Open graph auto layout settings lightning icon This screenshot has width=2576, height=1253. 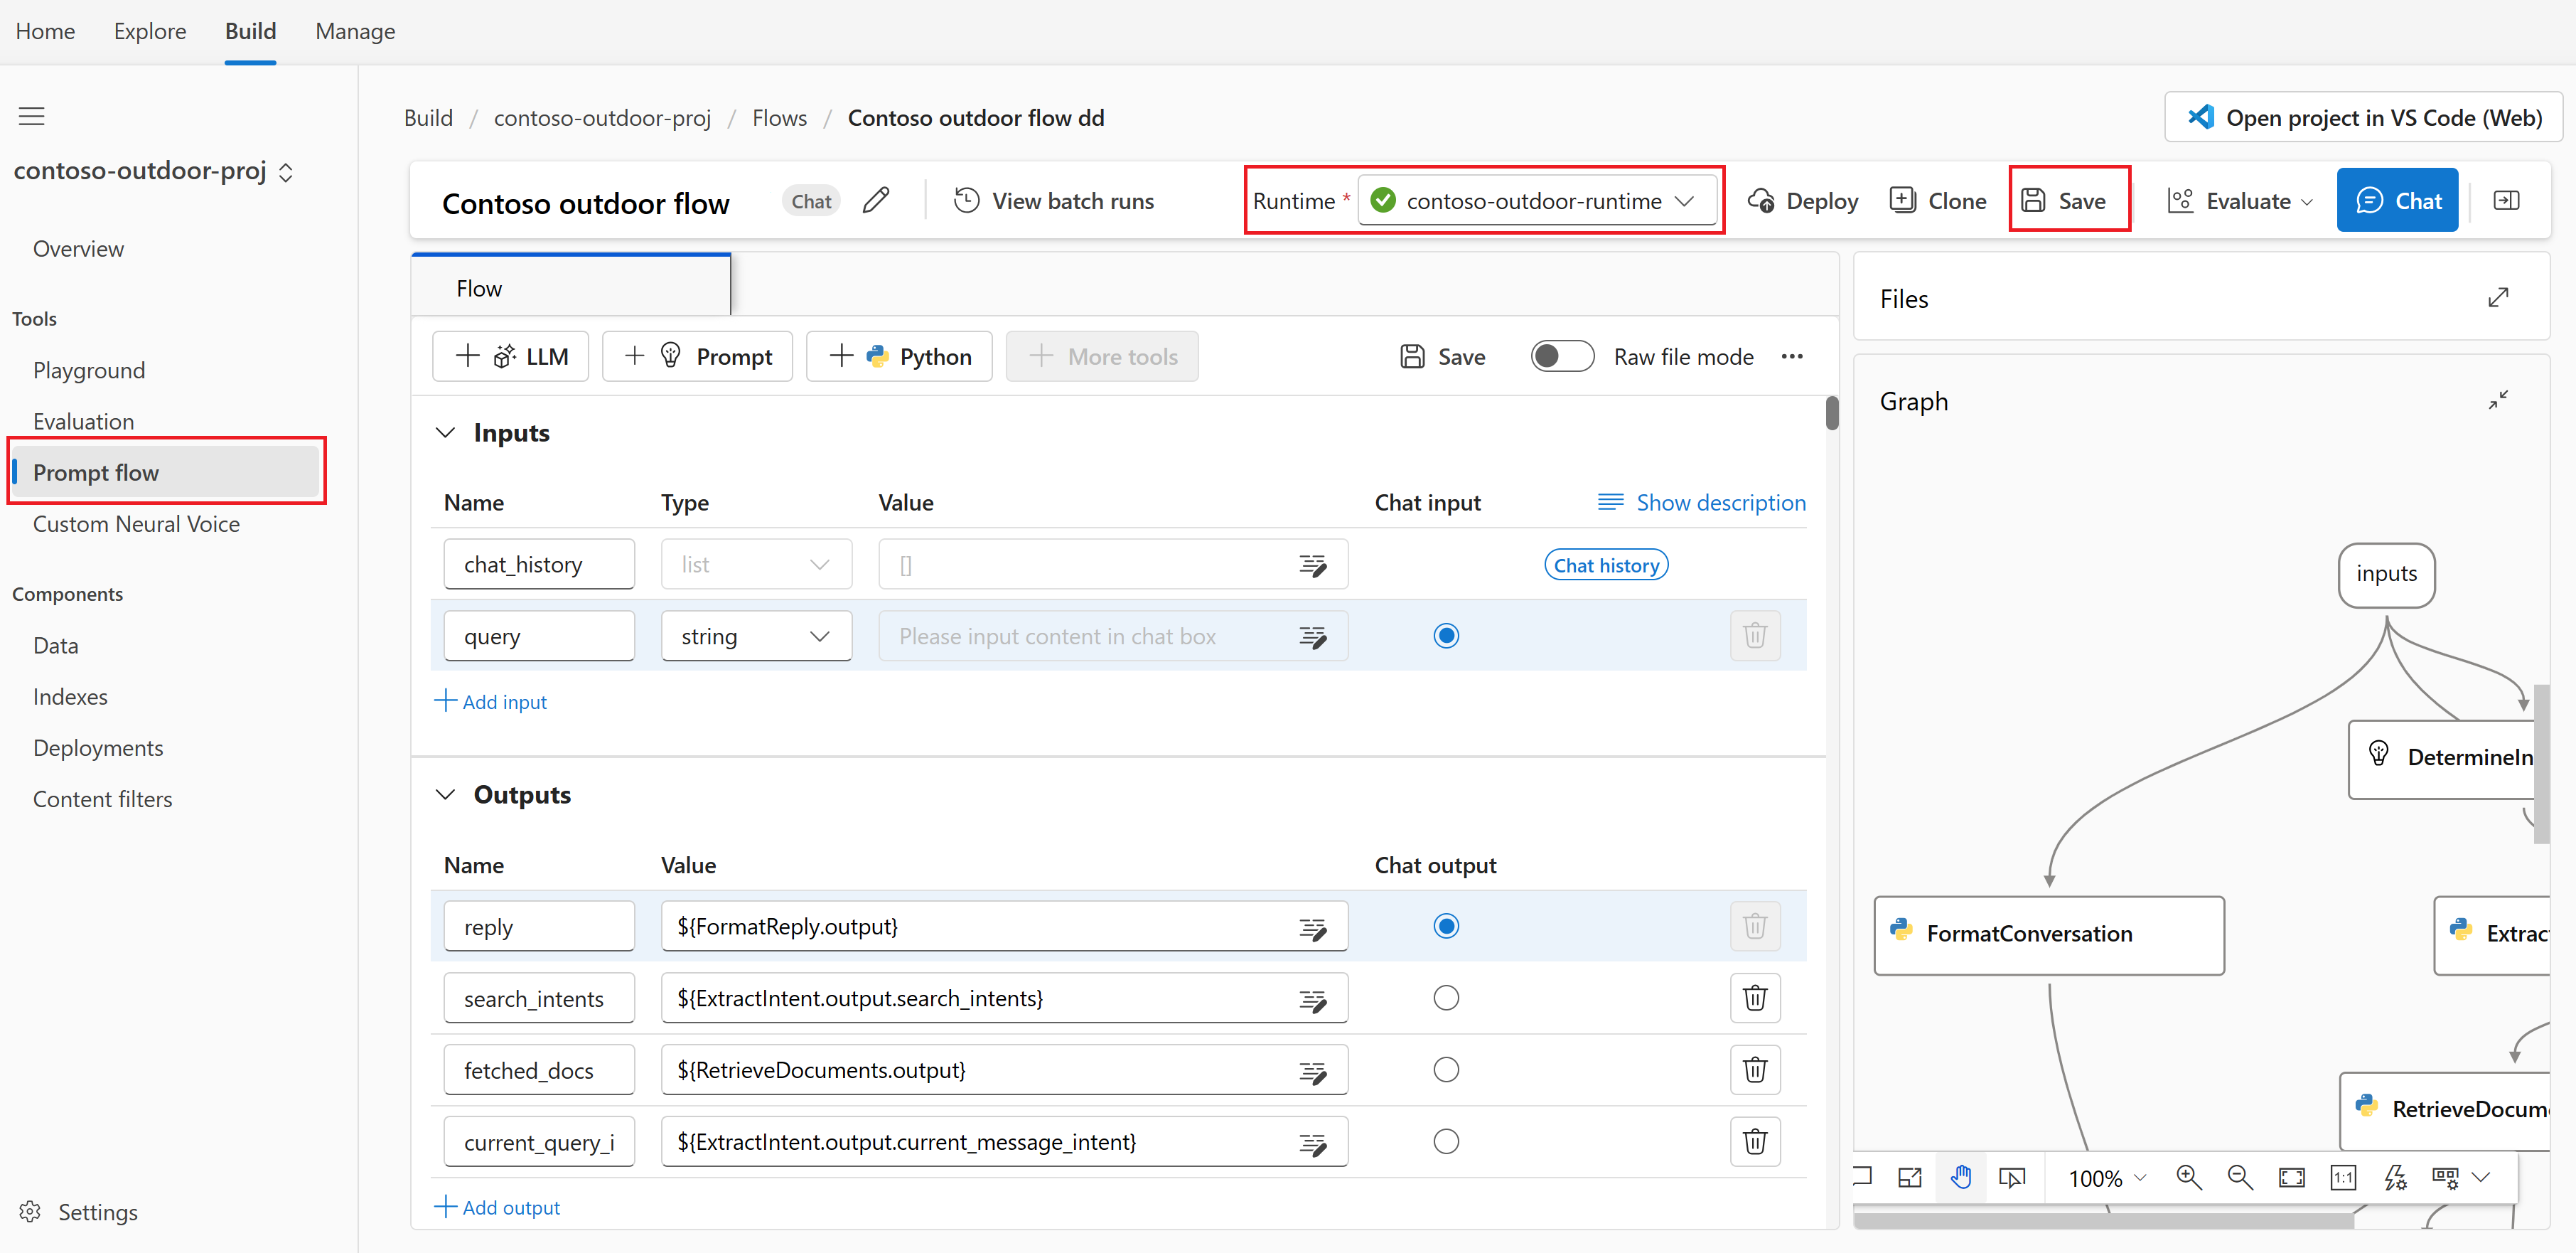tap(2395, 1177)
